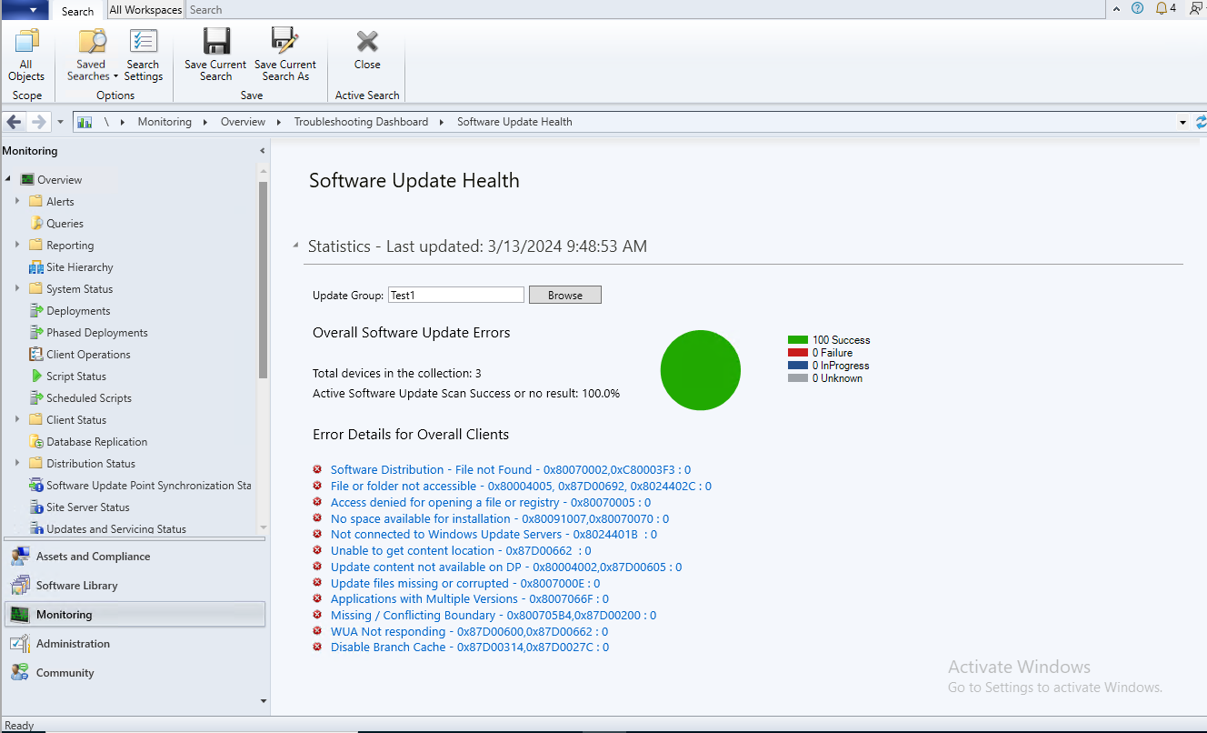
Task: Collapse the Statistics section triangle
Action: pos(294,245)
